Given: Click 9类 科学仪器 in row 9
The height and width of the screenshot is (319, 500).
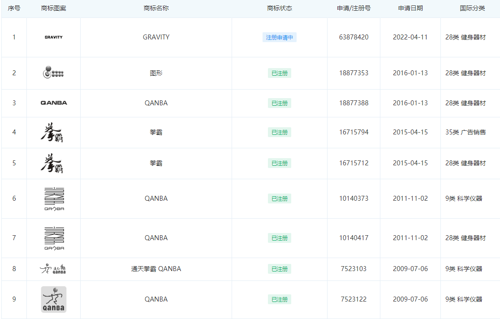Looking at the screenshot, I should coord(464,299).
